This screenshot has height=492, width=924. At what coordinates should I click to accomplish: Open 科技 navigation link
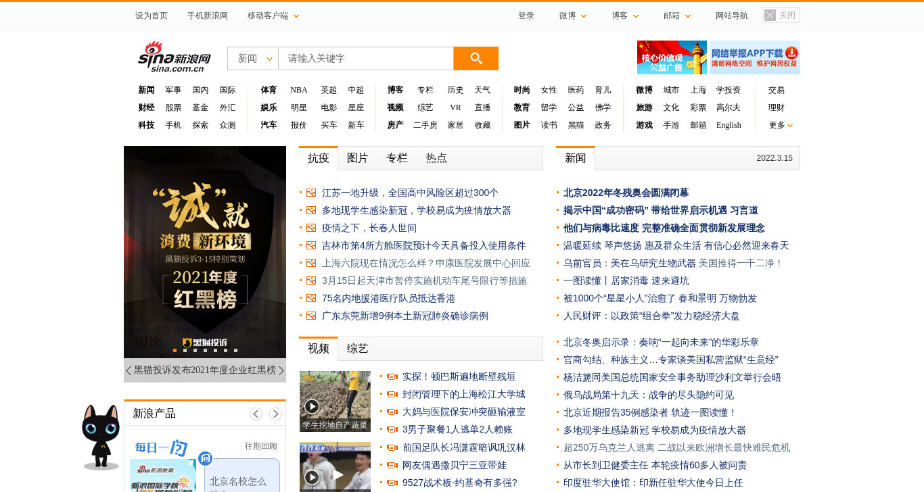click(146, 125)
